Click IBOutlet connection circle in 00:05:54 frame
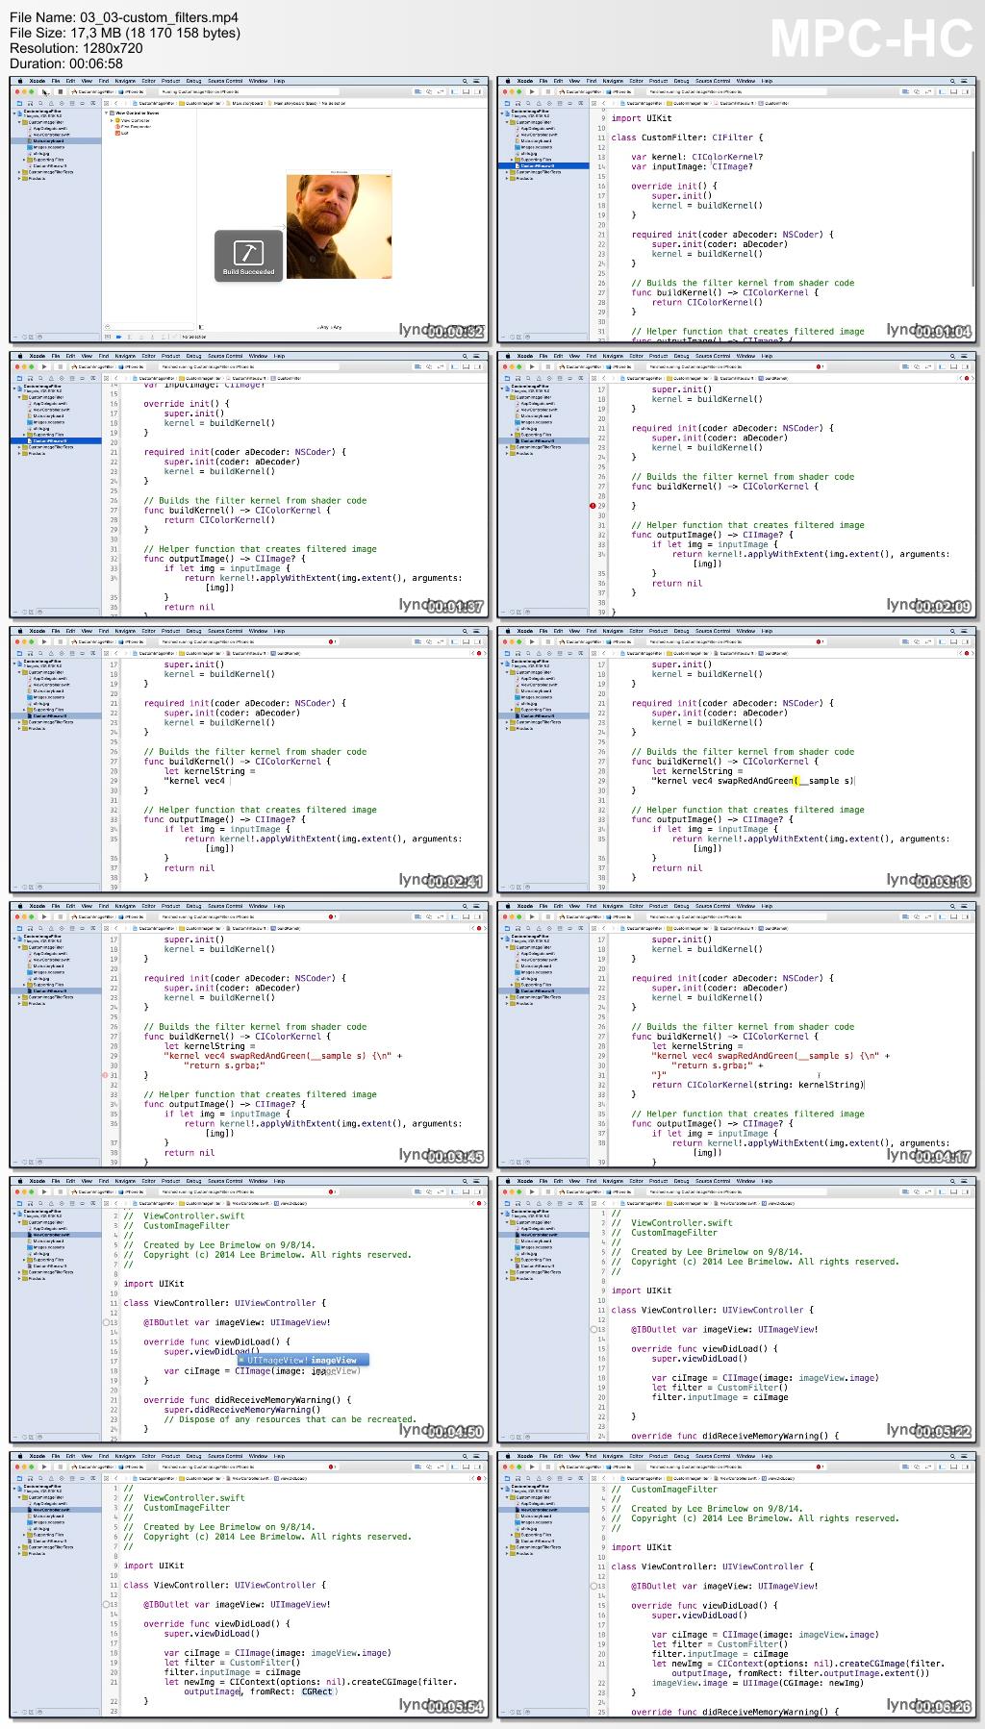This screenshot has width=985, height=1729. (107, 1604)
